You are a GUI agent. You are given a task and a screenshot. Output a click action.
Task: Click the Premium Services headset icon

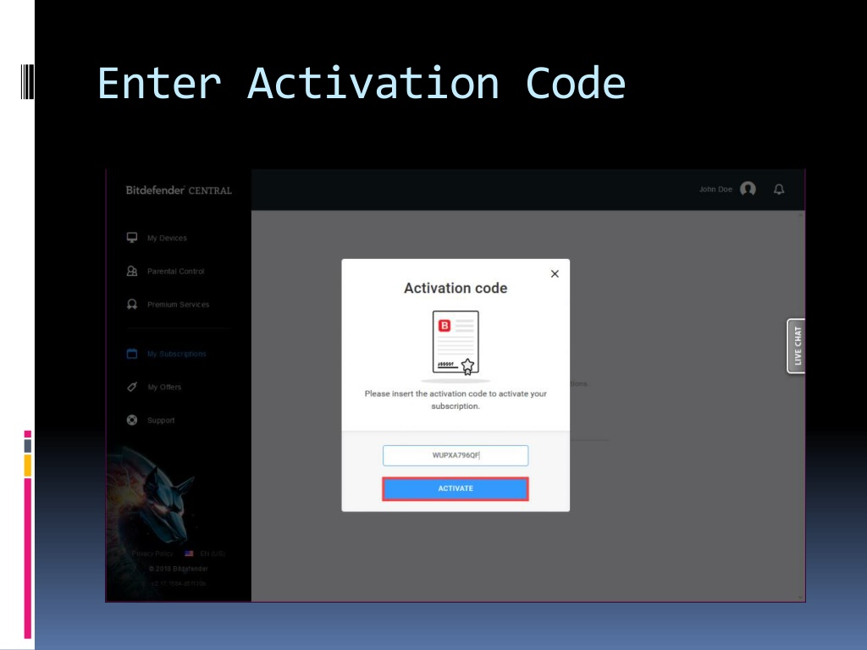(x=131, y=304)
